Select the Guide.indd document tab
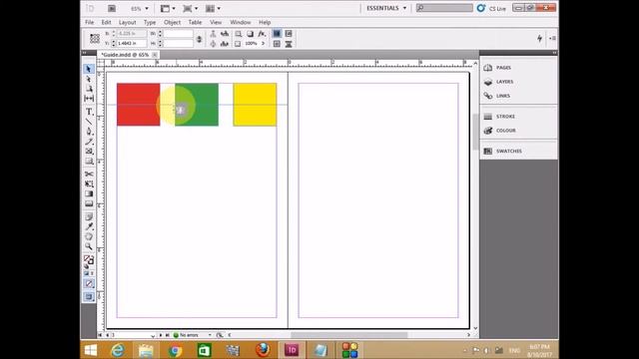Screen dimensions: 639x359 125,55
